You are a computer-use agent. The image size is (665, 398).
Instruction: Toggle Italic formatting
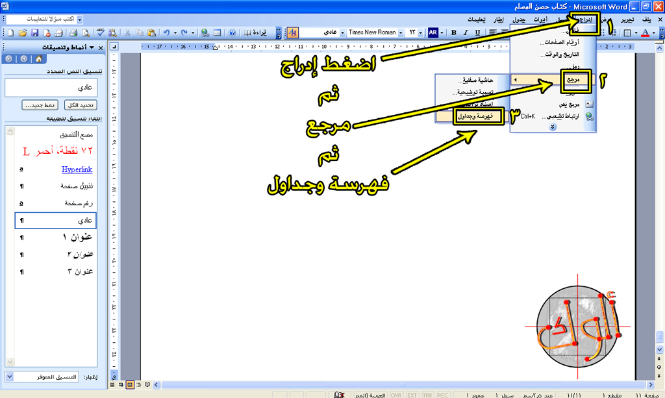click(x=466, y=32)
